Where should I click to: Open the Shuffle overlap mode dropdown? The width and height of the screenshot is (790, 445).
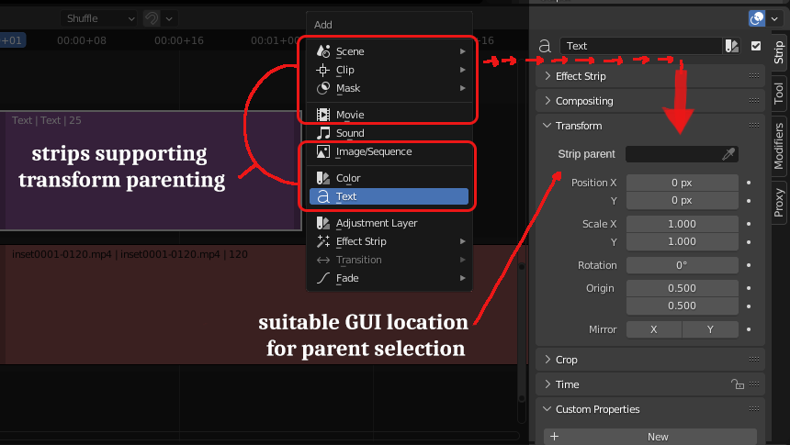pyautogui.click(x=99, y=18)
